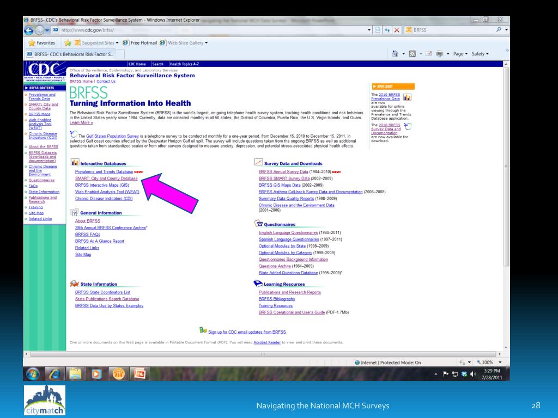Click Add to Favorites Bar star icon
558x418 pixels.
click(68, 42)
